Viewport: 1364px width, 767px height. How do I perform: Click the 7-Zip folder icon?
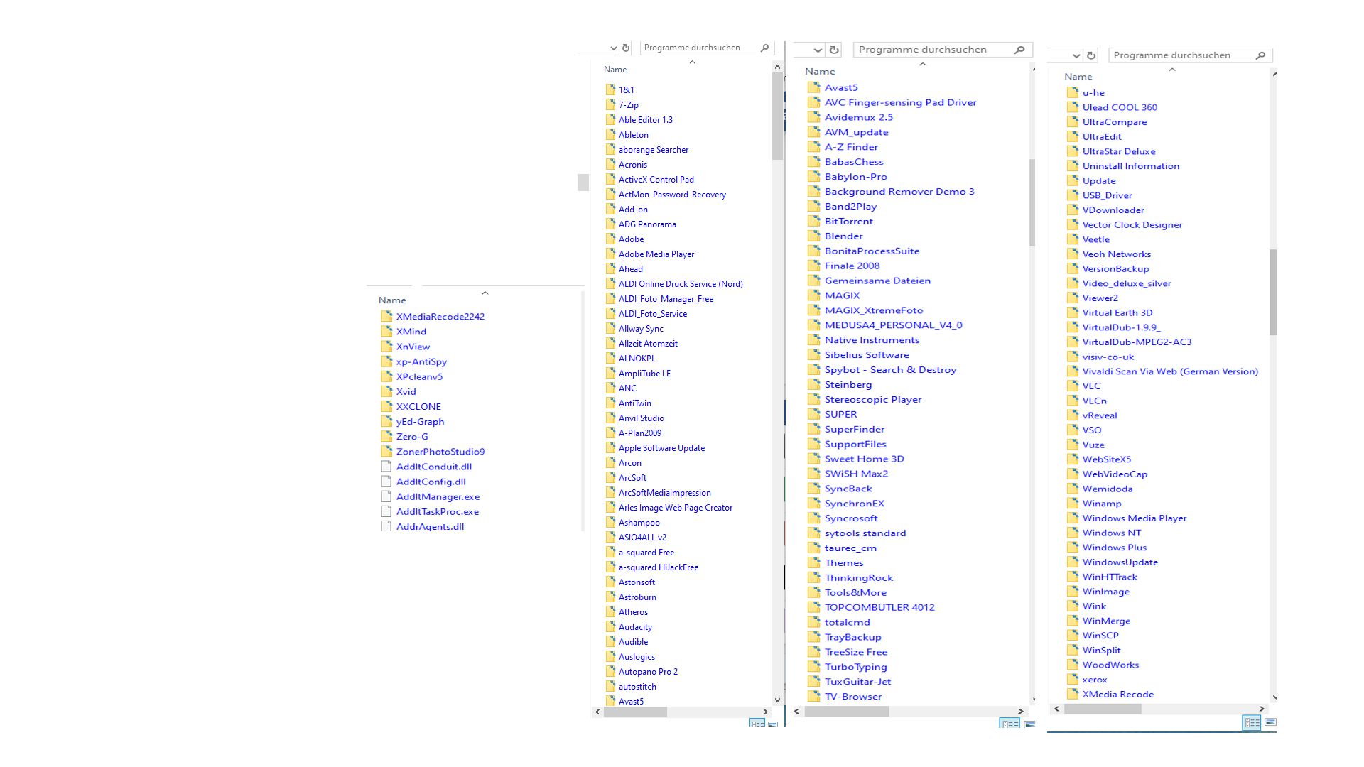pyautogui.click(x=610, y=104)
